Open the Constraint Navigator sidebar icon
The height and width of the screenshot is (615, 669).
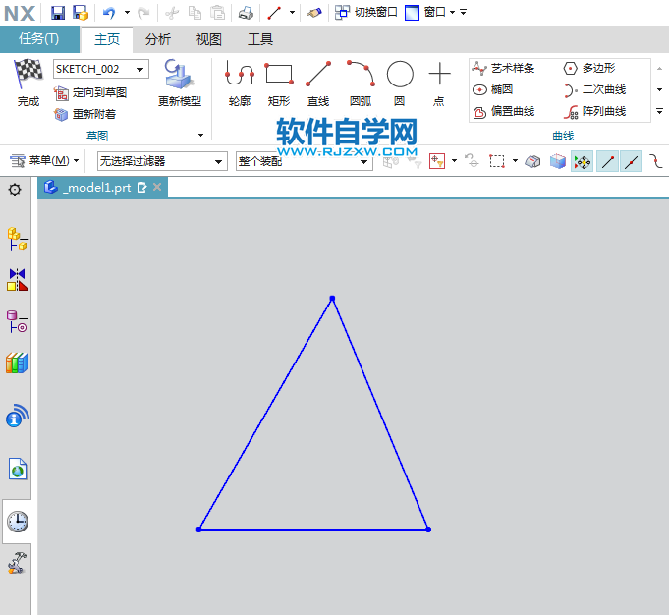(x=18, y=280)
